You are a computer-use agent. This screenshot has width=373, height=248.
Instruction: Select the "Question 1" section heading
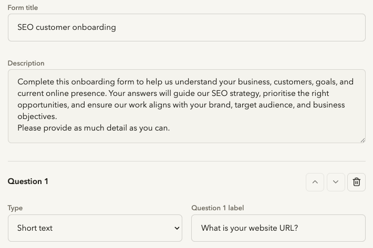click(x=28, y=181)
